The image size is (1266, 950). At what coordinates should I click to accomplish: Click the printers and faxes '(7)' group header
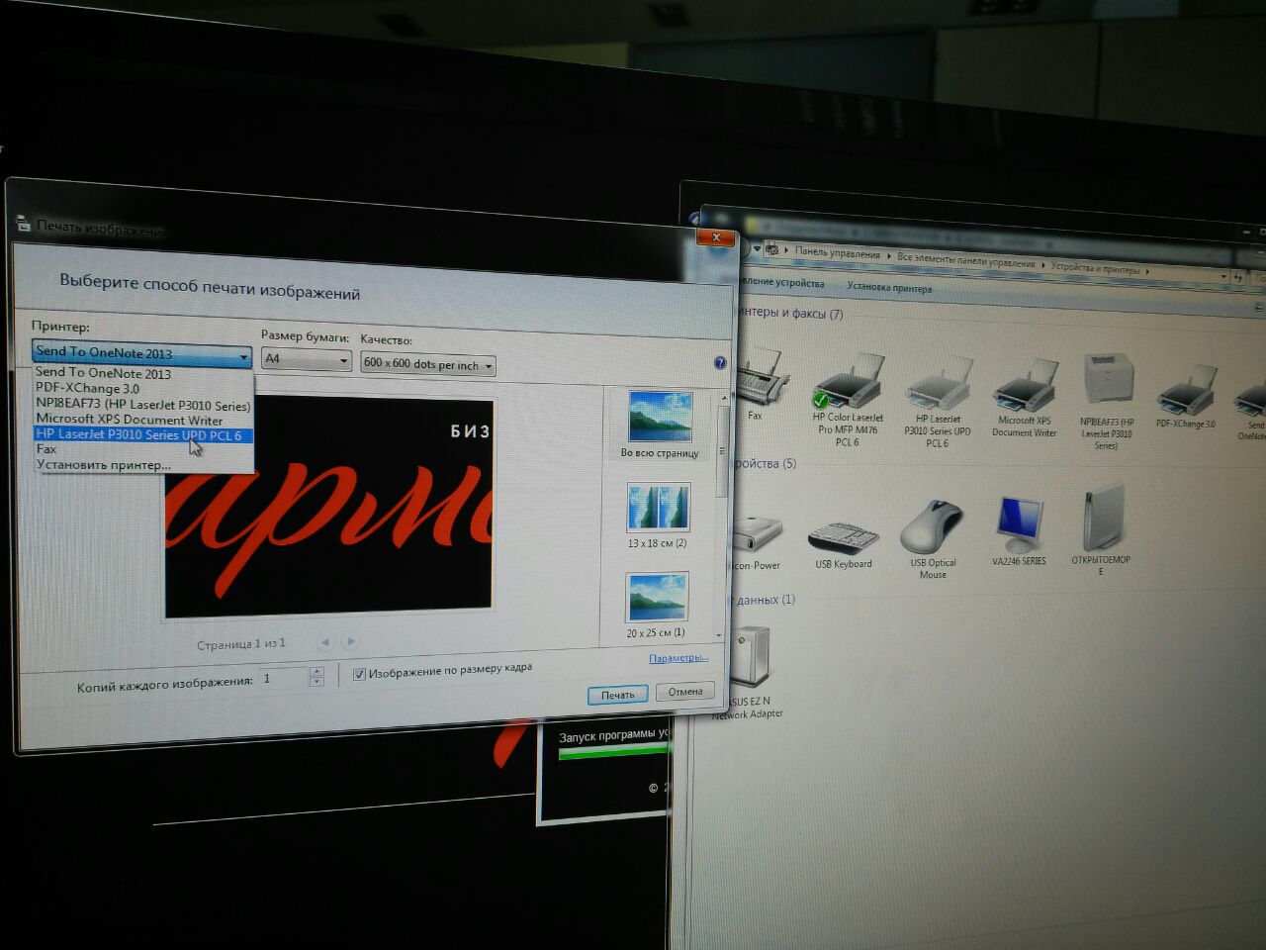point(789,314)
